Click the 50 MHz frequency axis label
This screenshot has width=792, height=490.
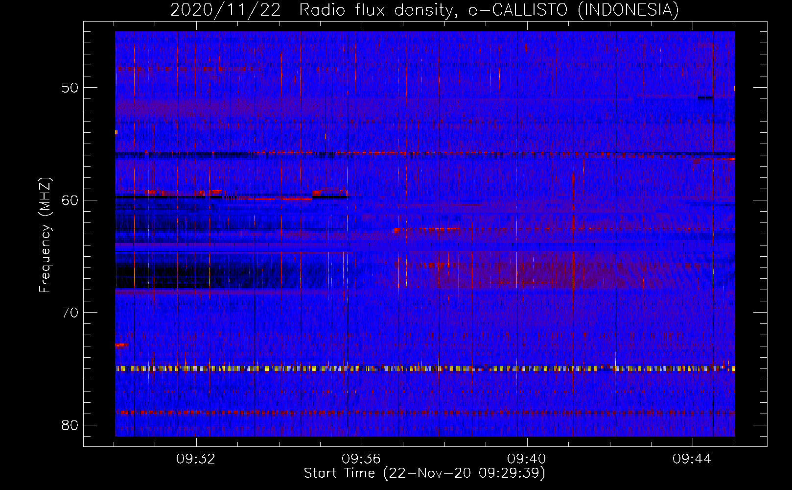tap(70, 88)
